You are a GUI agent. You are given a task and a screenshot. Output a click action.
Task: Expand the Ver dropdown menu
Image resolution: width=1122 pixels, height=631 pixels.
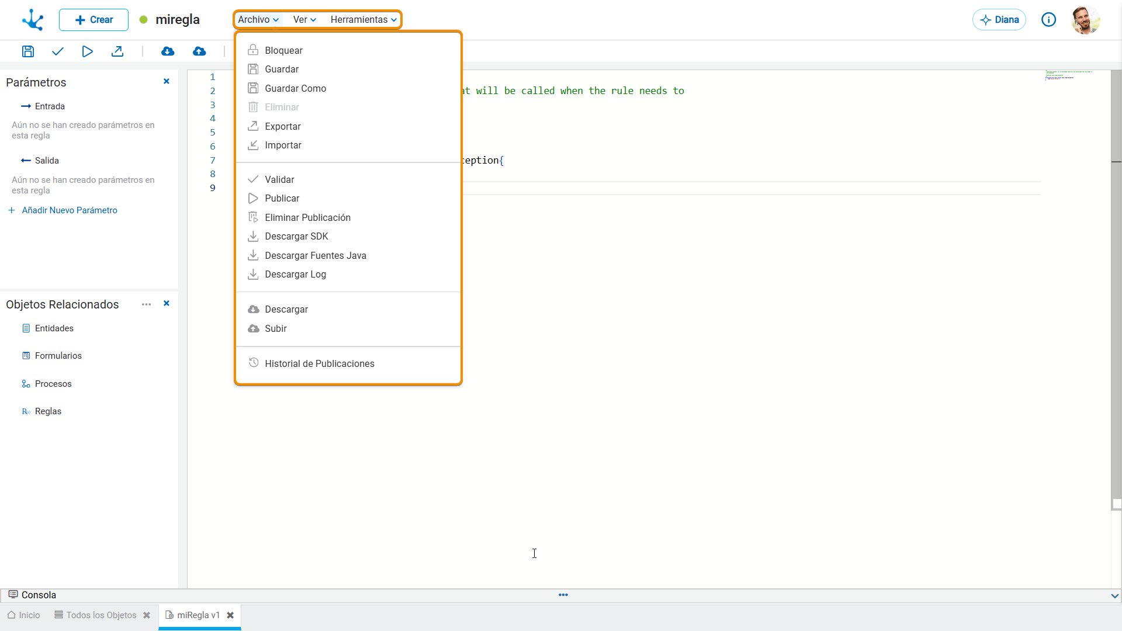pos(304,19)
